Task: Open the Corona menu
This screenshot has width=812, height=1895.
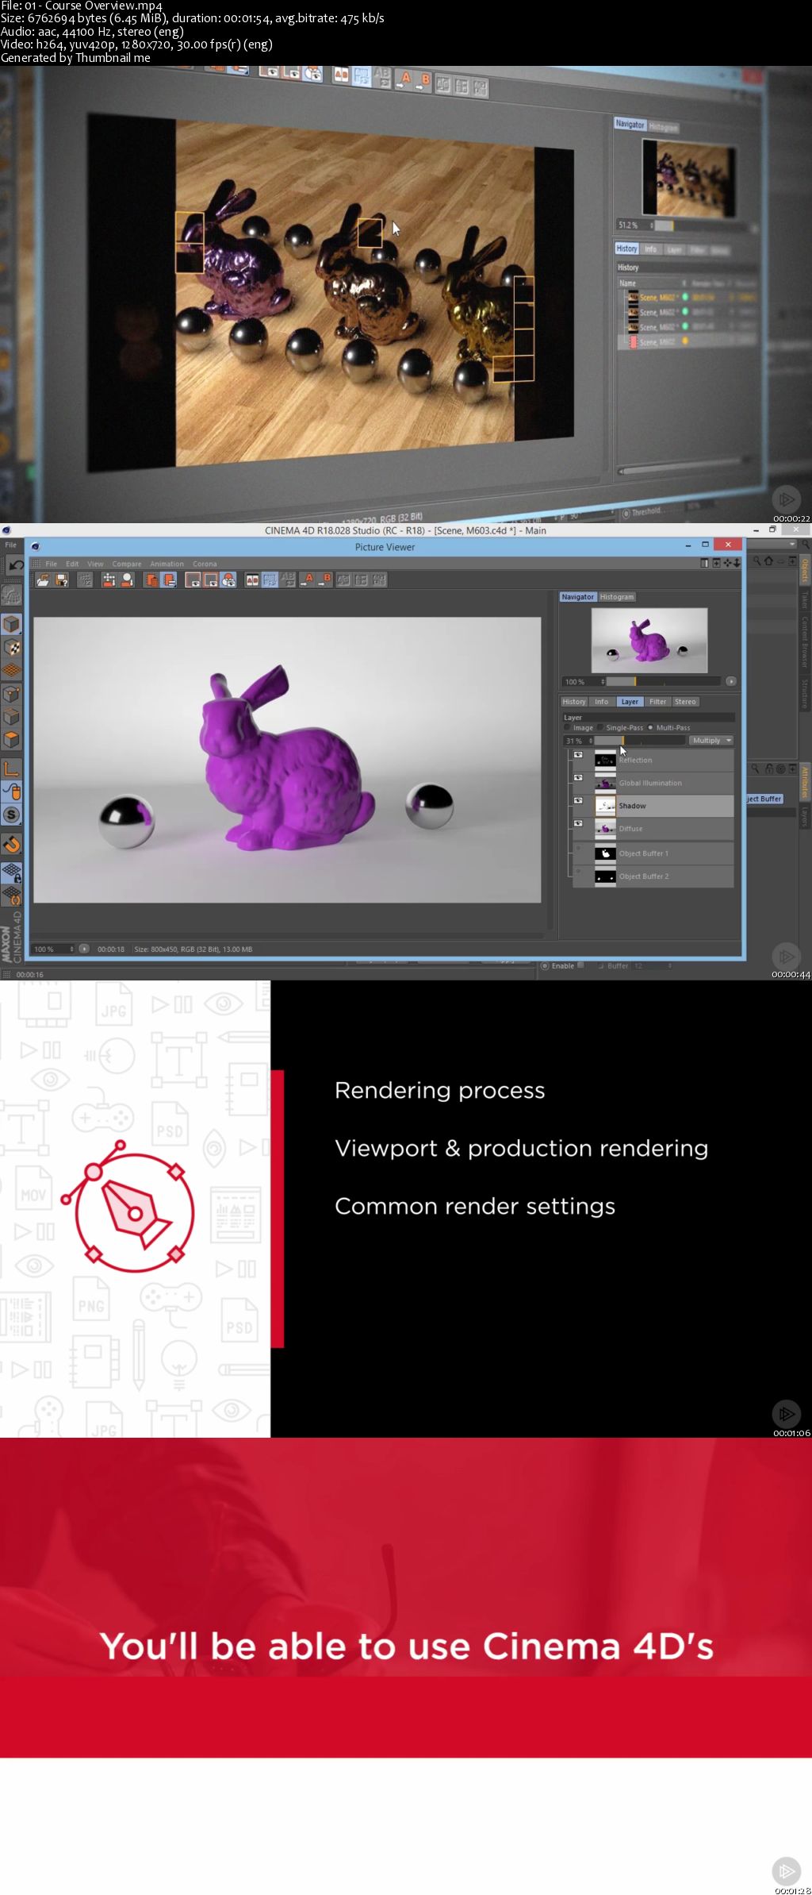Action: coord(205,564)
